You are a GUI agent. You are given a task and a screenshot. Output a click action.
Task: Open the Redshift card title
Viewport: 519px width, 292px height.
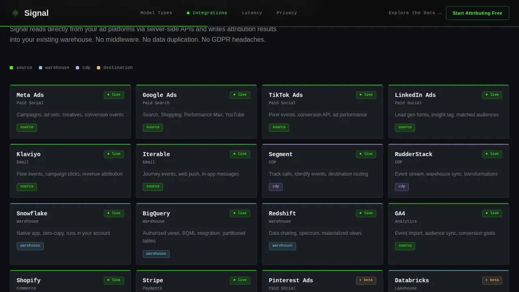click(282, 213)
